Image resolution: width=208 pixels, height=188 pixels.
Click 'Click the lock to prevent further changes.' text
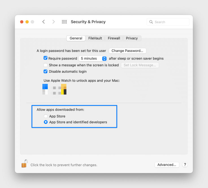(64, 165)
